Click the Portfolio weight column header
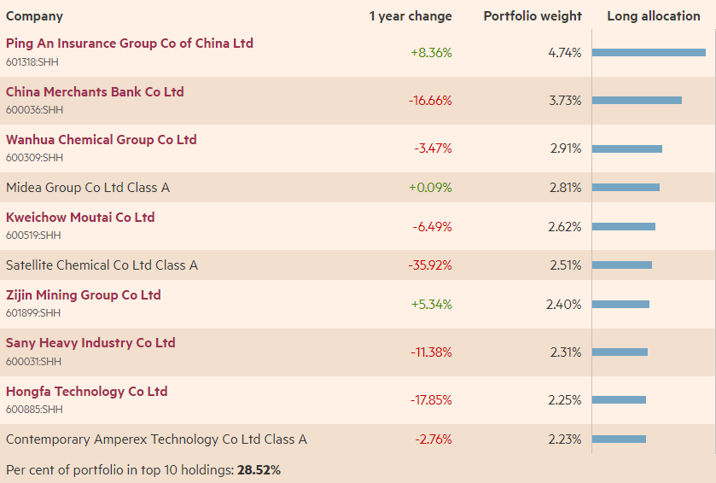The image size is (716, 483). click(532, 16)
